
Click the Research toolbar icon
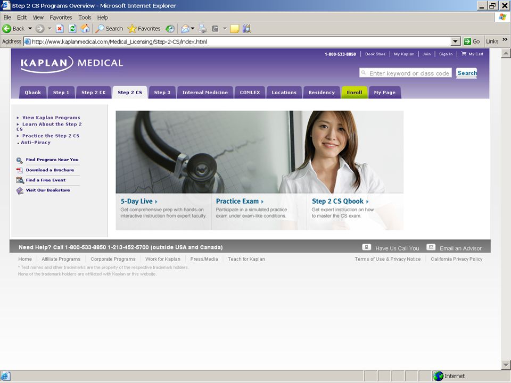click(246, 29)
